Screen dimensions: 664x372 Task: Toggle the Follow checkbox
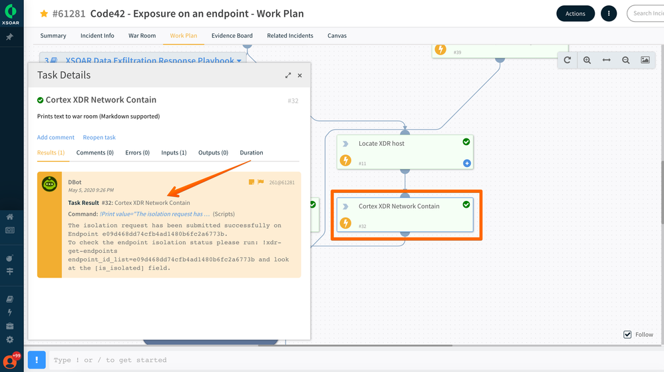[627, 334]
